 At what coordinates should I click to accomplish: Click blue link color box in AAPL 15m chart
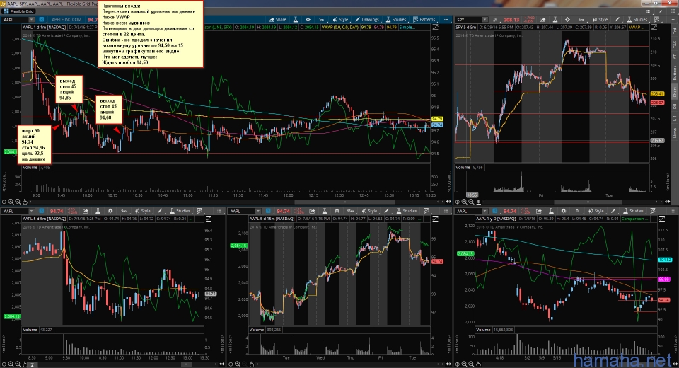pyautogui.click(x=269, y=211)
